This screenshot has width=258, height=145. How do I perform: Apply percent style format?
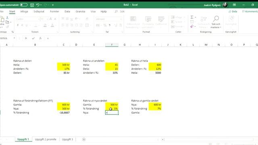(x=105, y=25)
